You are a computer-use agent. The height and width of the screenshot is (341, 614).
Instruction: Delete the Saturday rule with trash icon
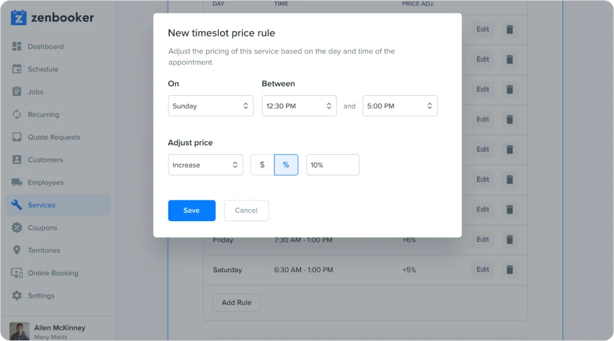point(510,270)
